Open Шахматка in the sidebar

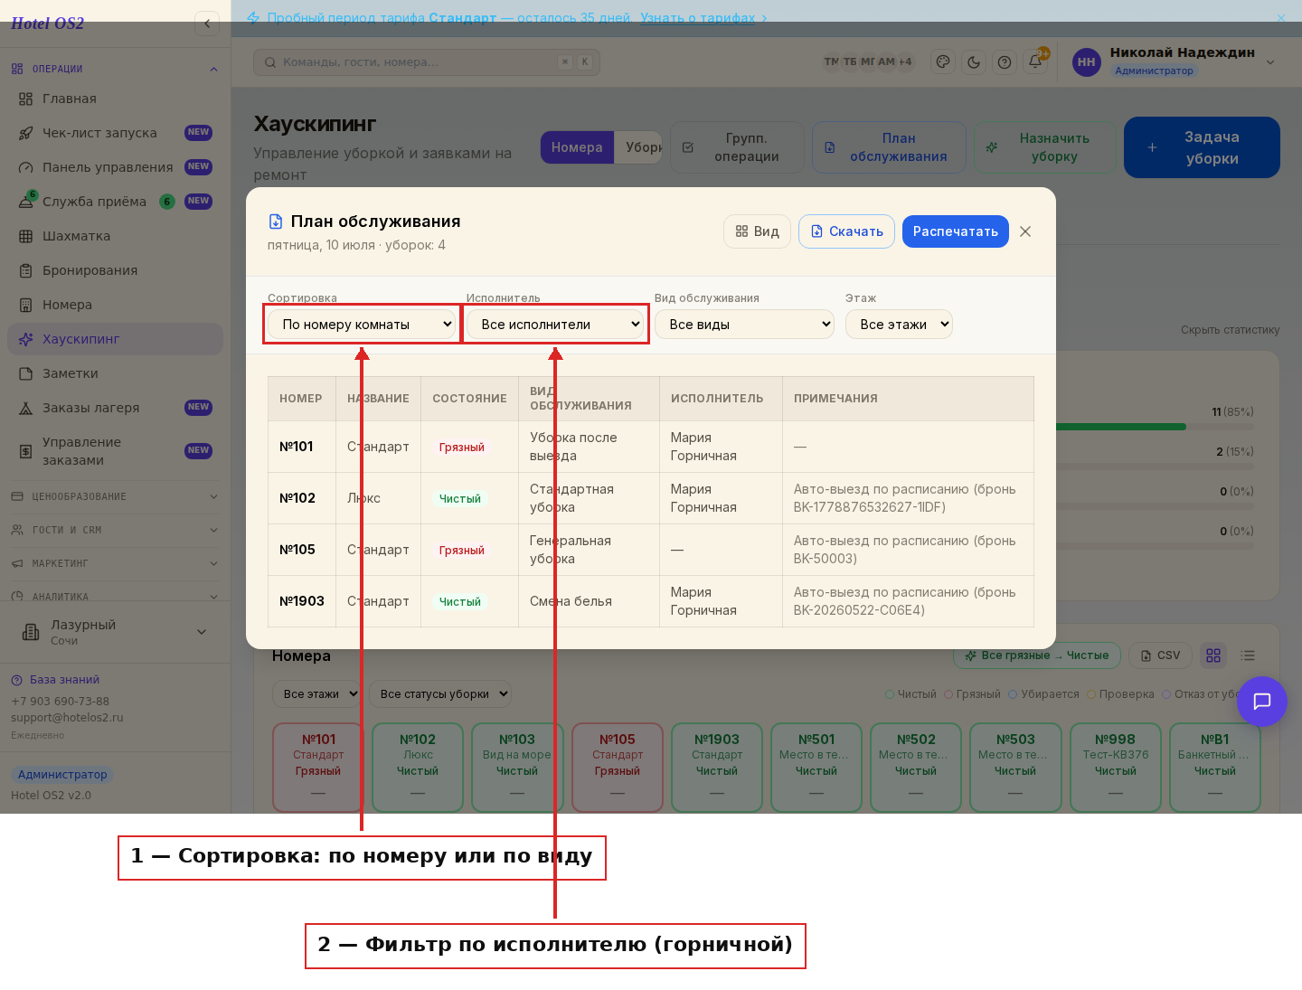[x=115, y=236]
